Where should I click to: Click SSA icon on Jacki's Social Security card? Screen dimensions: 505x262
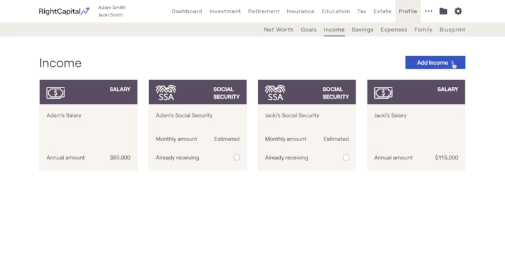pyautogui.click(x=275, y=93)
